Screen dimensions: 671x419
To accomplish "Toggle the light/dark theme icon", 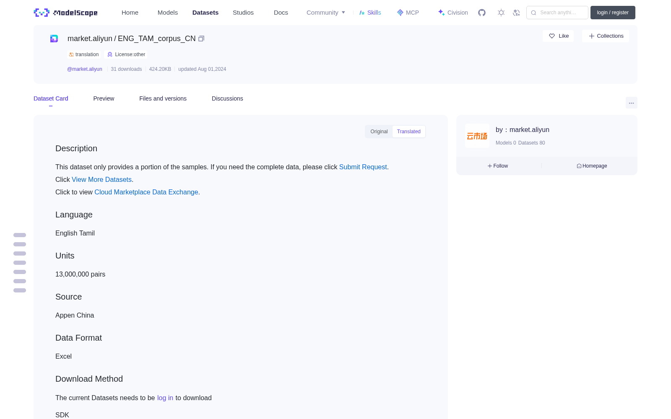I will click(501, 13).
